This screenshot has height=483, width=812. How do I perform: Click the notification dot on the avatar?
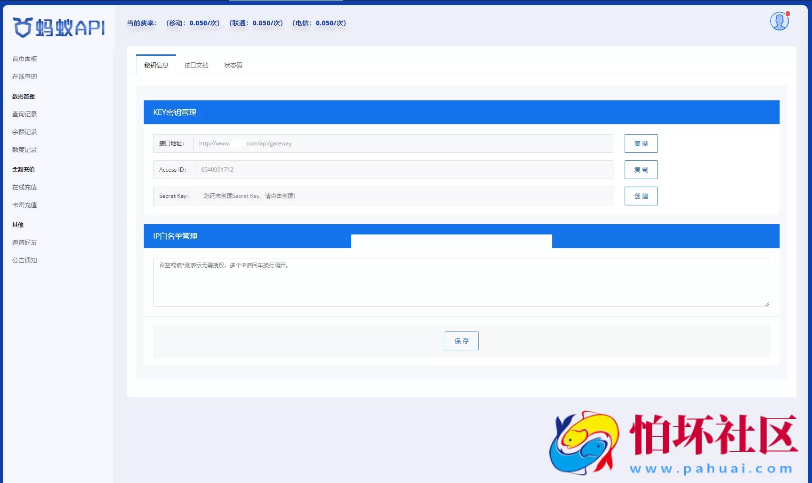pyautogui.click(x=787, y=14)
